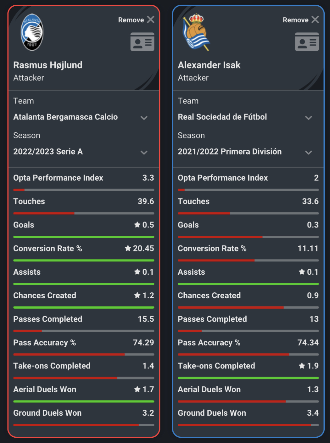Screen dimensions: 330x443
Task: Click the star icon beside Højlund's Goals value
Action: pos(137,225)
